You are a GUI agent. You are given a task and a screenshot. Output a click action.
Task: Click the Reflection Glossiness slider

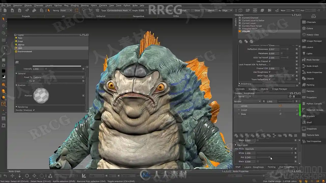tap(287, 49)
